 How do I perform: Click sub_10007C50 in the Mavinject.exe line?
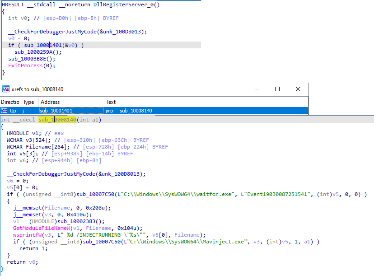pyautogui.click(x=102, y=242)
